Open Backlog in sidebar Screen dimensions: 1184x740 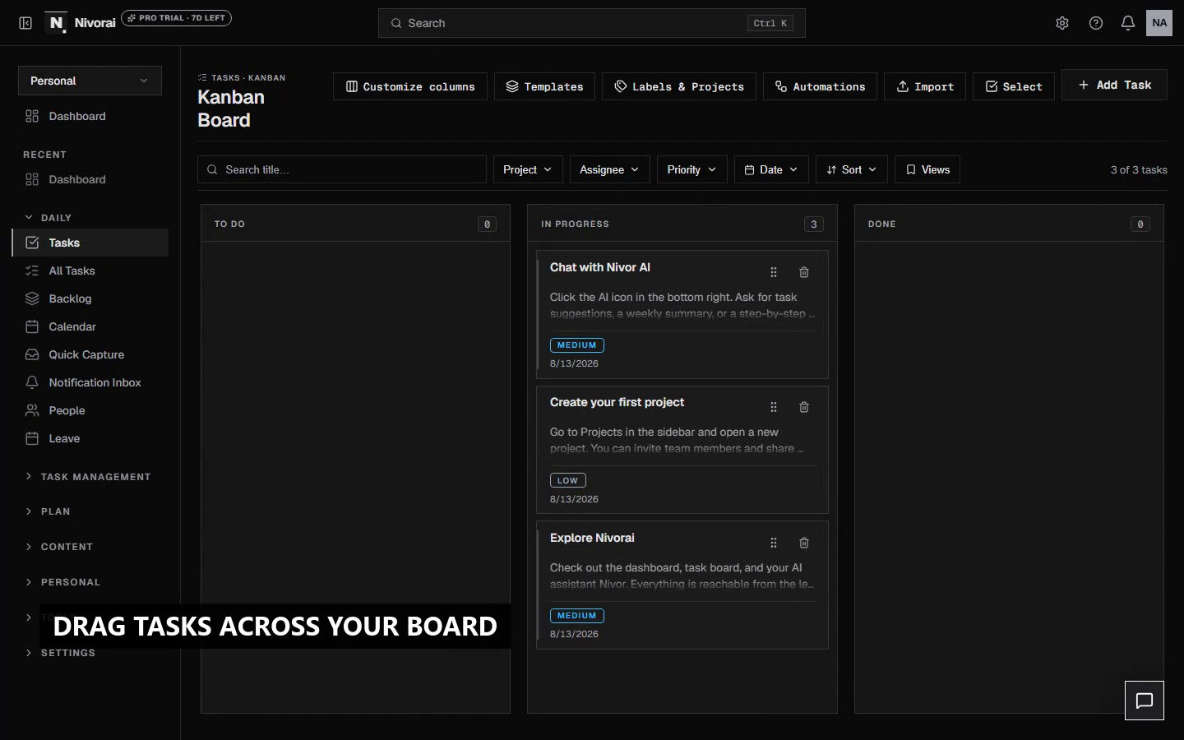90,298
